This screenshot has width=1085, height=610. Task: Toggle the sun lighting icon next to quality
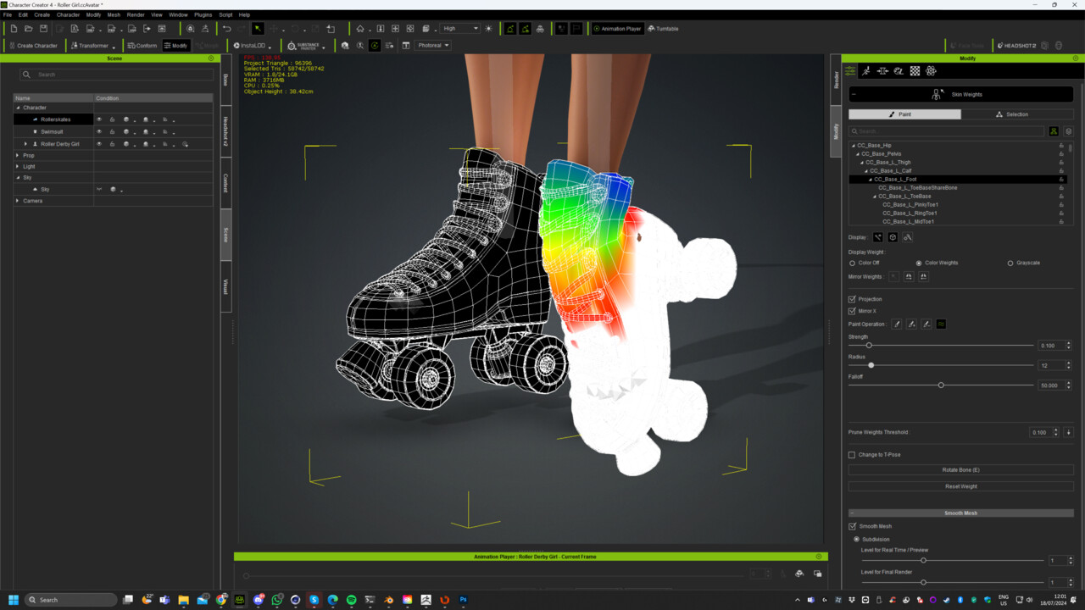click(x=488, y=29)
